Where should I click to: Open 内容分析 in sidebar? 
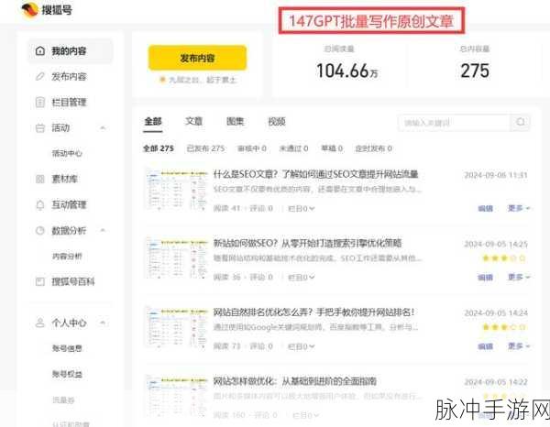tap(67, 256)
